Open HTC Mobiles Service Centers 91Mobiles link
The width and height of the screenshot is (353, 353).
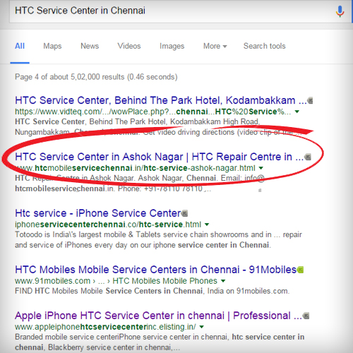coord(155,270)
